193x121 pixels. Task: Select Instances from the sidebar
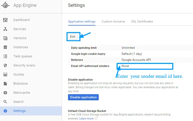pyautogui.click(x=31, y=47)
